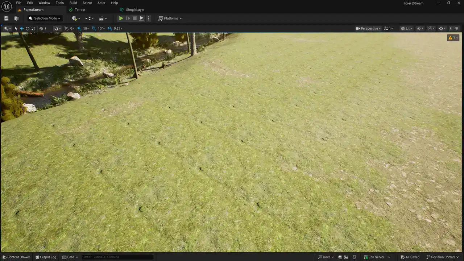
Task: Select the Translate (move) gizmo tool
Action: pyautogui.click(x=22, y=29)
